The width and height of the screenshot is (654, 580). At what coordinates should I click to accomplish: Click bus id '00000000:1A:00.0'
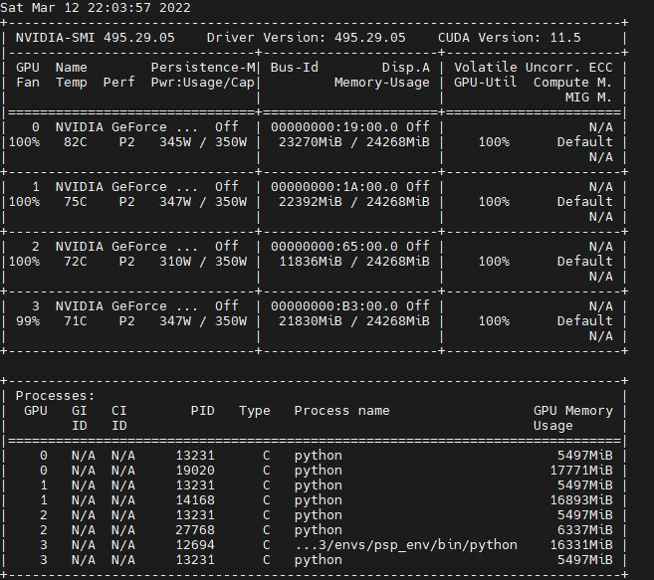(x=334, y=187)
